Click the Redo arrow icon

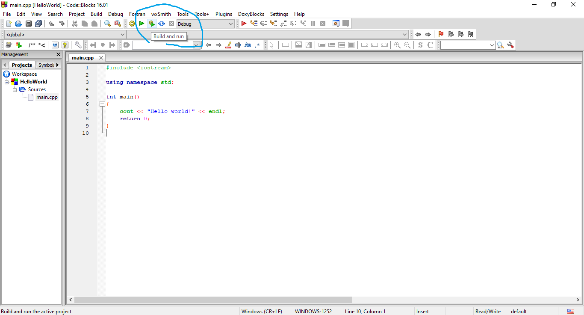click(62, 24)
